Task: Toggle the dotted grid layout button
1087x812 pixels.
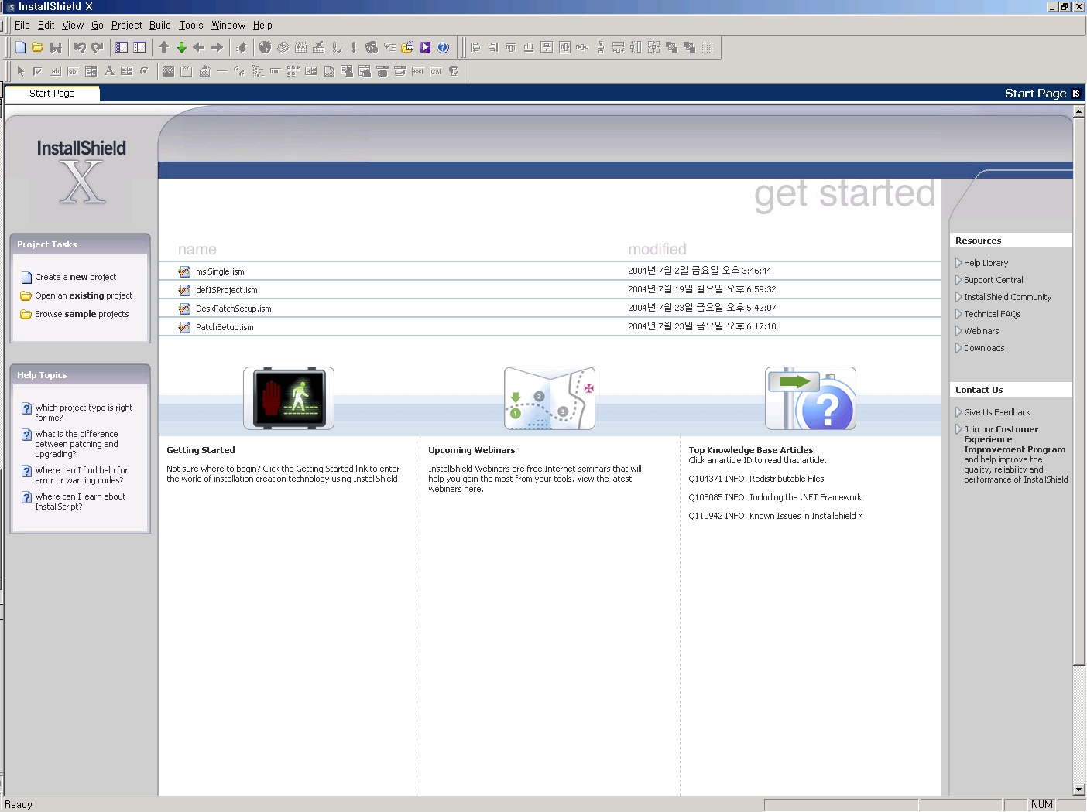Action: click(708, 47)
